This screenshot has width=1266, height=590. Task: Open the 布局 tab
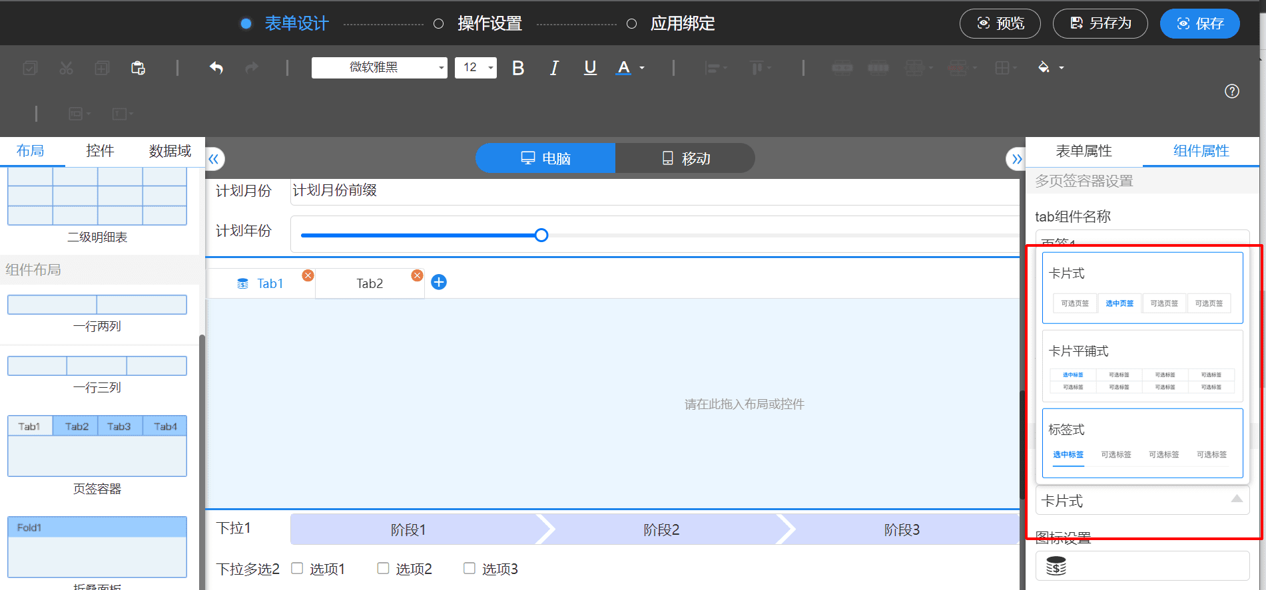(31, 151)
